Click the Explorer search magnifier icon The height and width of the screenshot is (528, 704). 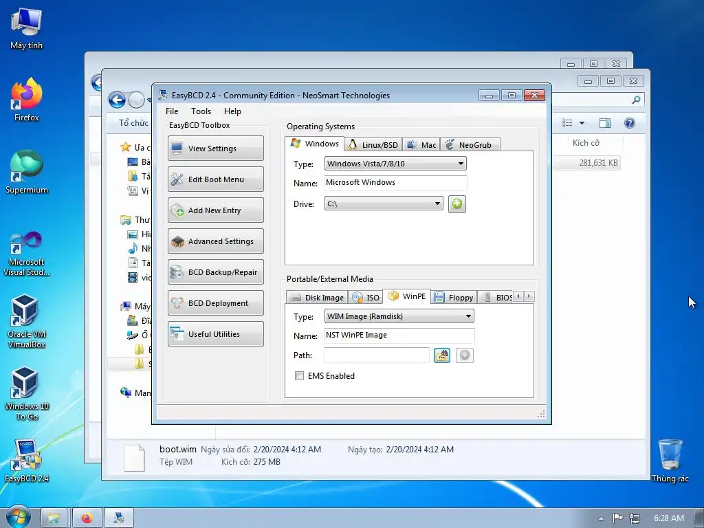tap(636, 100)
